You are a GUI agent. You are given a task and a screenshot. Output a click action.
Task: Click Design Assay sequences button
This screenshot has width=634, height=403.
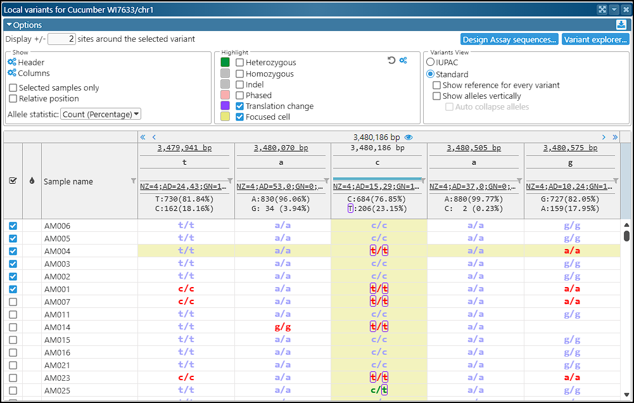point(509,39)
